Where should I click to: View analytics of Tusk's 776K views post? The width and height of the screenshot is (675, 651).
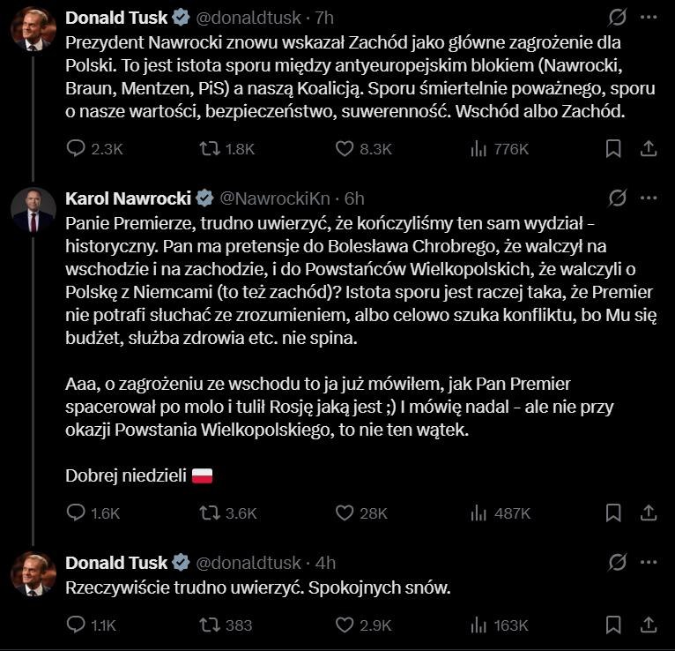(479, 149)
